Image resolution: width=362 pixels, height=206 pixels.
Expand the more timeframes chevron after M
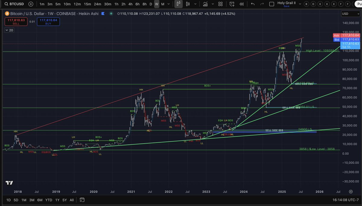pos(169,4)
